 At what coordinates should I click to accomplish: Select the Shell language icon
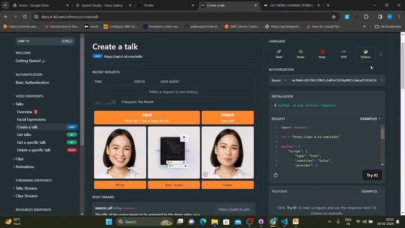tap(278, 54)
